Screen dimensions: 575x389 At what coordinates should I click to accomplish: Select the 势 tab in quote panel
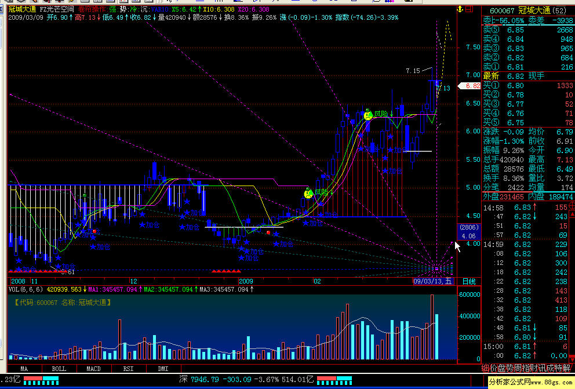510,368
